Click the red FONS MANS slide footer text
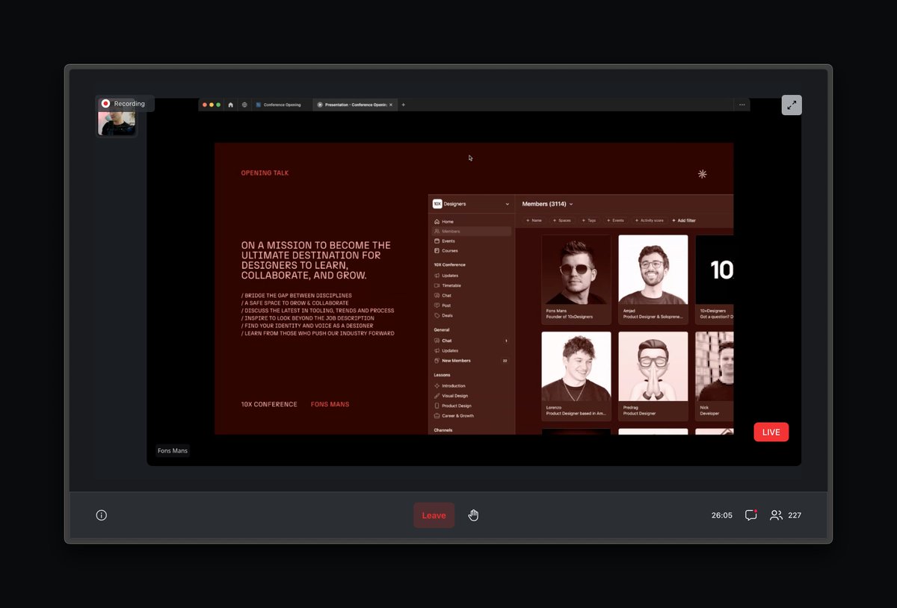Viewport: 897px width, 608px height. 330,404
